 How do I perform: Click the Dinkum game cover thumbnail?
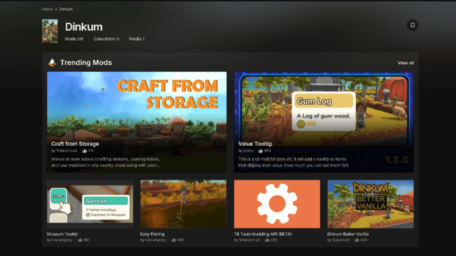pos(50,31)
